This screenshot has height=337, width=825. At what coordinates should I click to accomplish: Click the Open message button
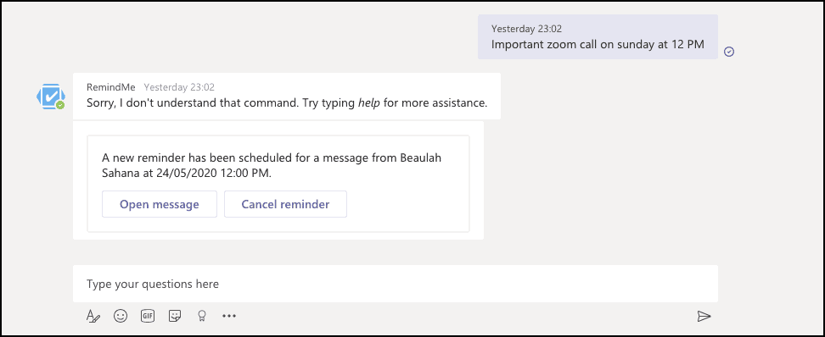tap(160, 204)
